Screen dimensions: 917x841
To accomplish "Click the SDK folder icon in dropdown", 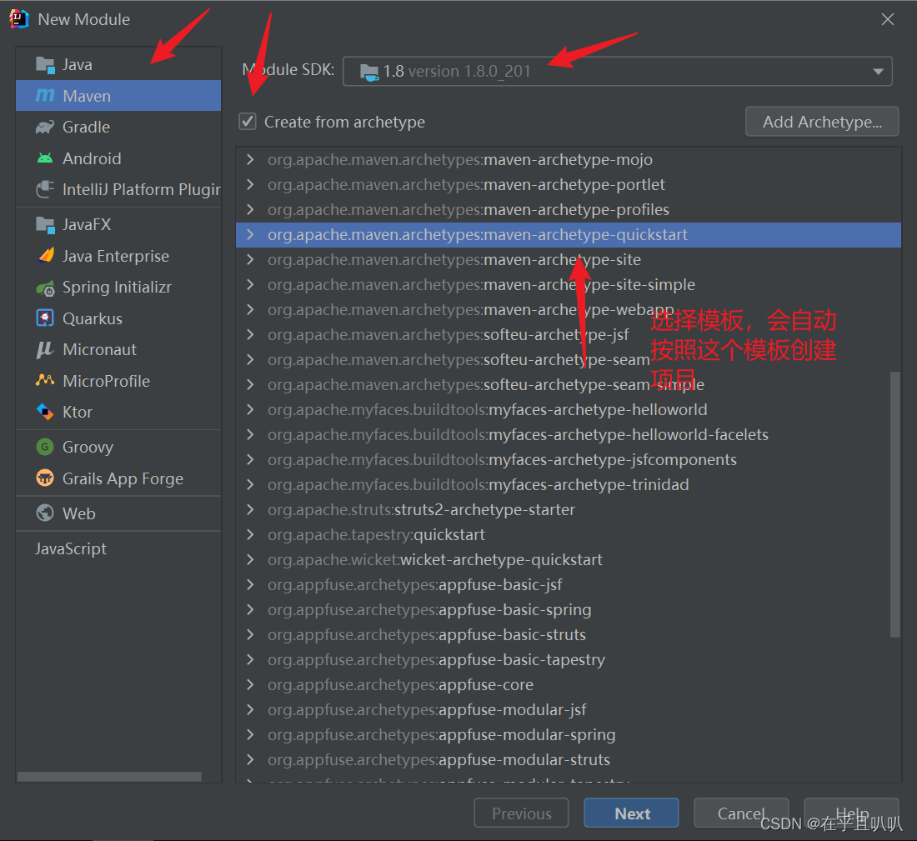I will click(369, 72).
